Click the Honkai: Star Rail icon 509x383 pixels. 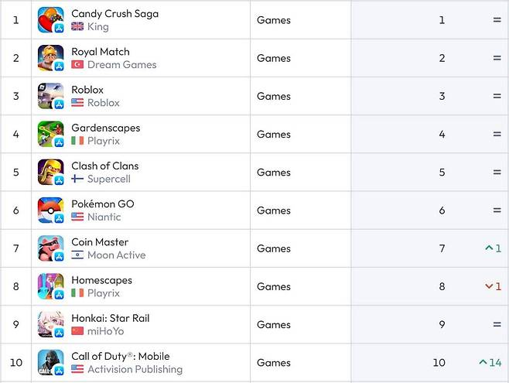click(x=50, y=324)
